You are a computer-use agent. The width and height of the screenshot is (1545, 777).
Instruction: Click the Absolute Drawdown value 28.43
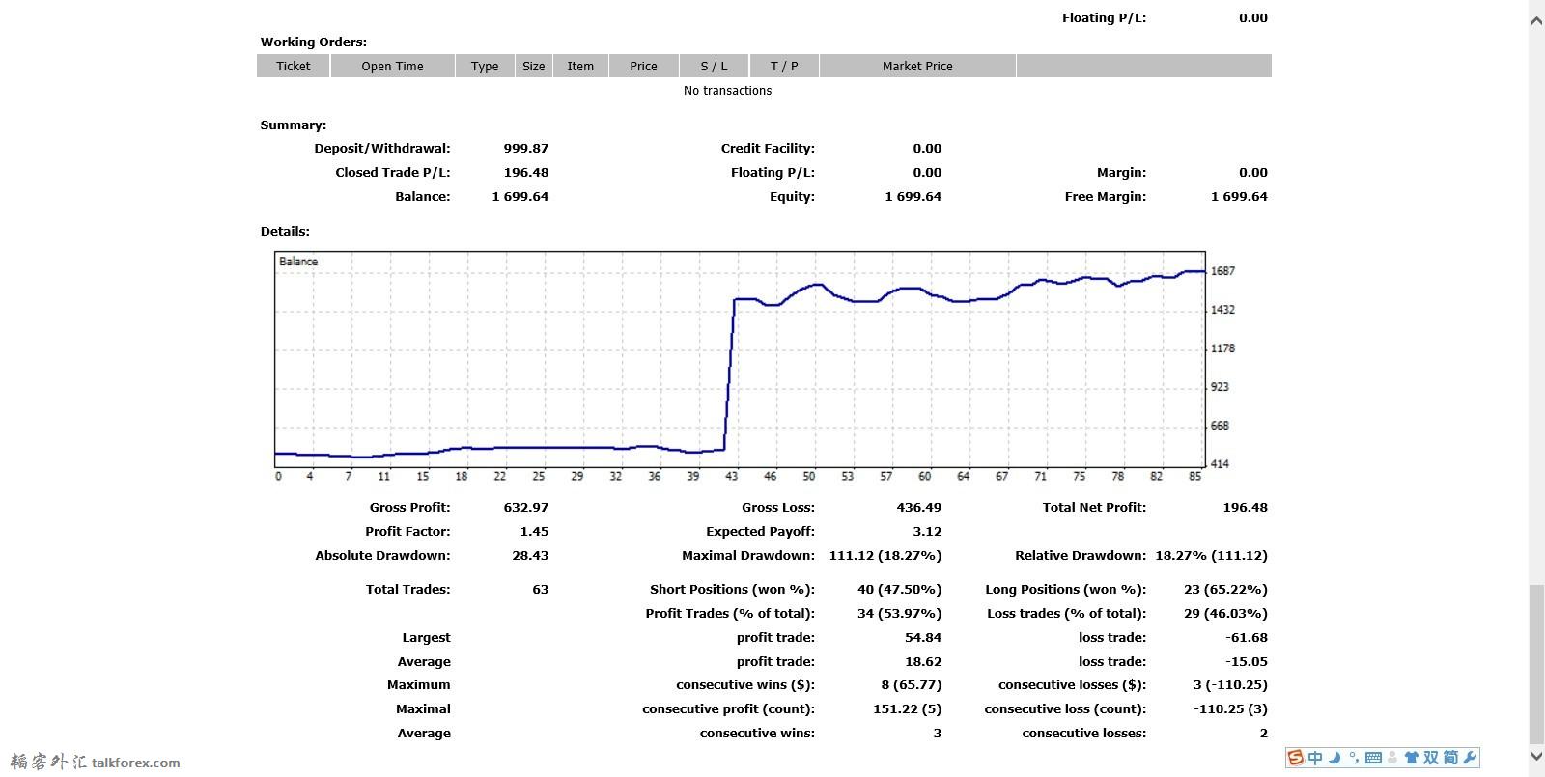[x=530, y=555]
